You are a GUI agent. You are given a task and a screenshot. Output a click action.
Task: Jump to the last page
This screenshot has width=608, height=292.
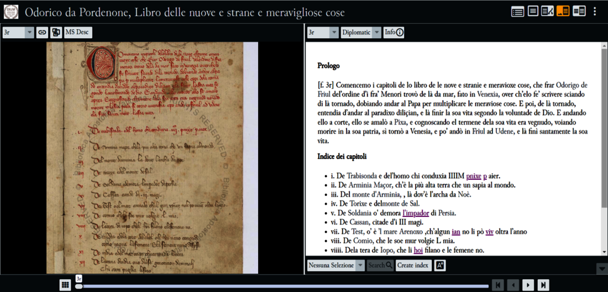click(x=543, y=285)
